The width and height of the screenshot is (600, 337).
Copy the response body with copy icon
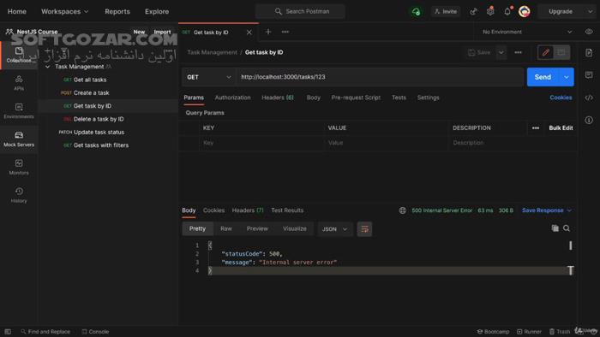coord(555,228)
